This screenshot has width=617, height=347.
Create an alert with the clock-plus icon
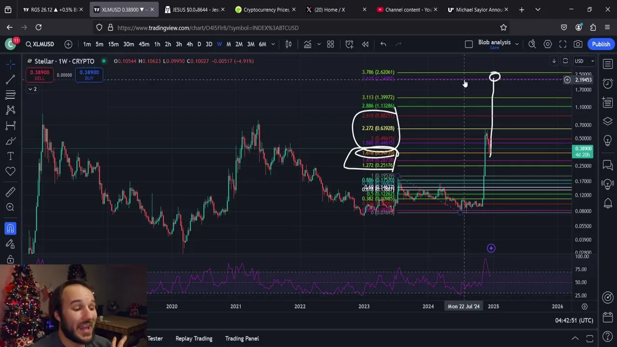coord(349,44)
